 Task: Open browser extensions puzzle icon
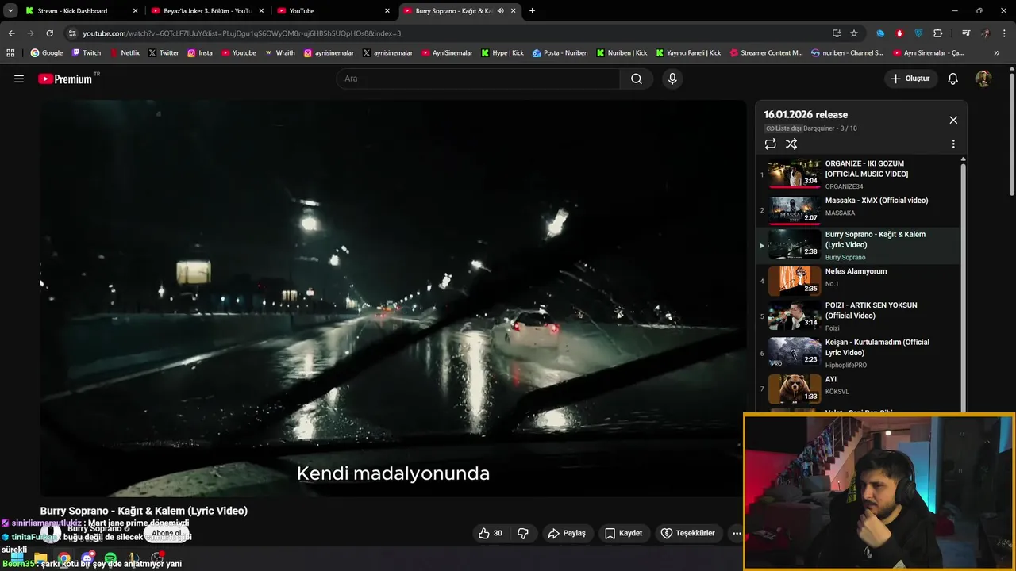pyautogui.click(x=938, y=33)
